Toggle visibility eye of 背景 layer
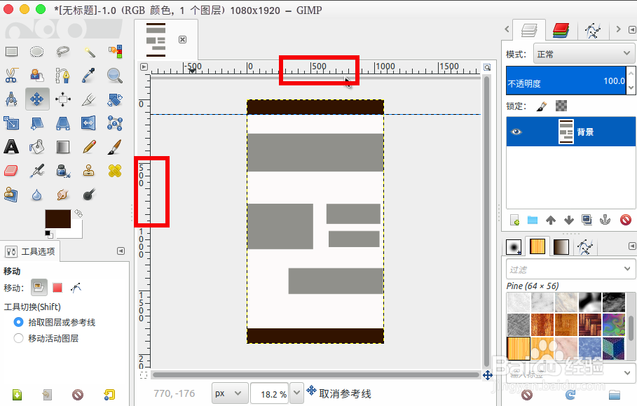The width and height of the screenshot is (637, 406). point(516,132)
